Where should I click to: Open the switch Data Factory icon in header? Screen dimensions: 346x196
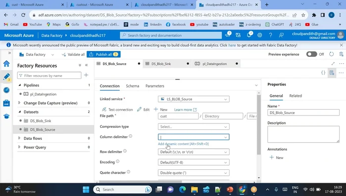click(238, 35)
